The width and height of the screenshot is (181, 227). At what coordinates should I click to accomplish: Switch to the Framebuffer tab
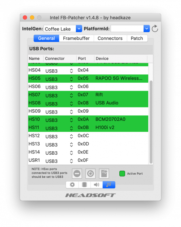76,38
